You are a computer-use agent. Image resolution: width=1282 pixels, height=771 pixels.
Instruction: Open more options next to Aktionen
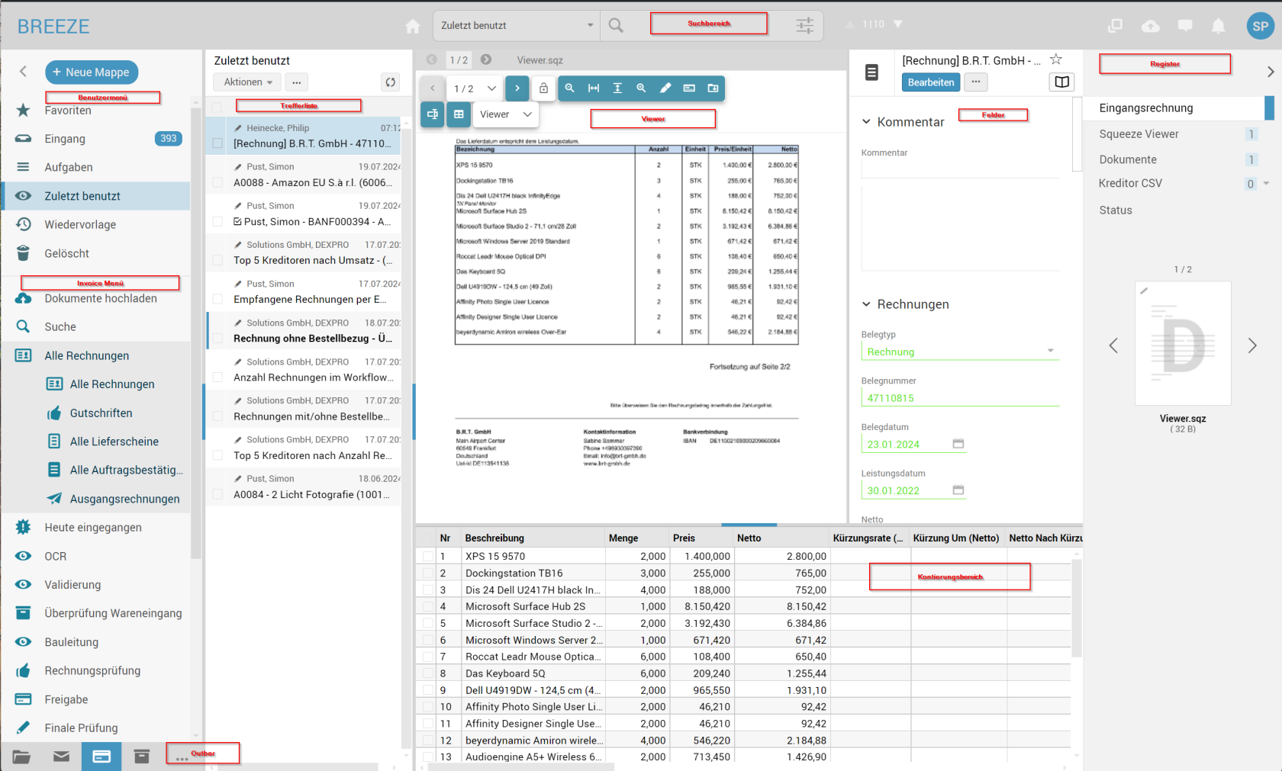297,82
